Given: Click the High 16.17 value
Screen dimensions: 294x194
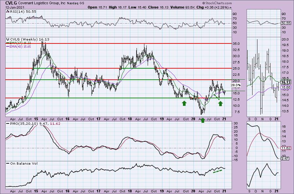Looking at the screenshot, I should pyautogui.click(x=118, y=8).
